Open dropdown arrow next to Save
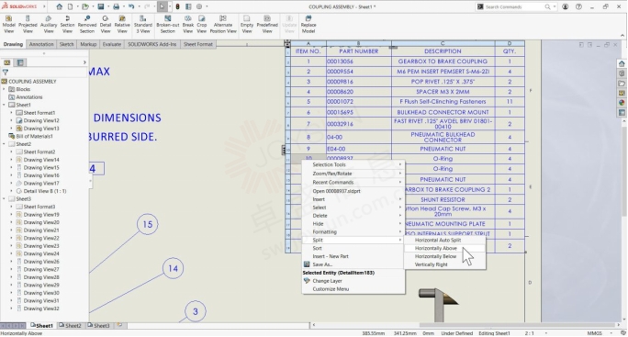Viewport: 628px width, 337px height. (107, 6)
